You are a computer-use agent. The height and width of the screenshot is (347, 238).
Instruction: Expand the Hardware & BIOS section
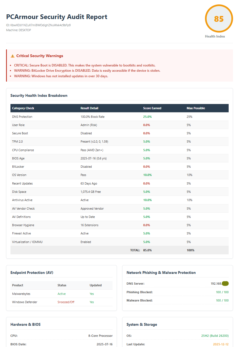point(26,324)
